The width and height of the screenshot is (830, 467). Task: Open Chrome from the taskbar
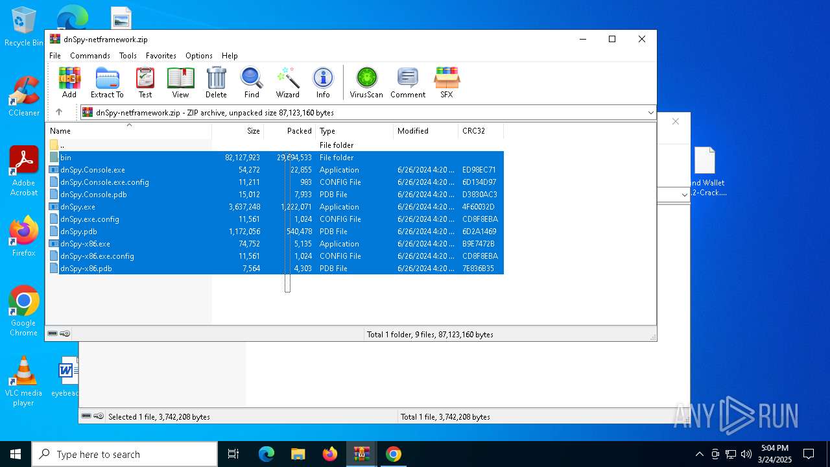pos(393,454)
